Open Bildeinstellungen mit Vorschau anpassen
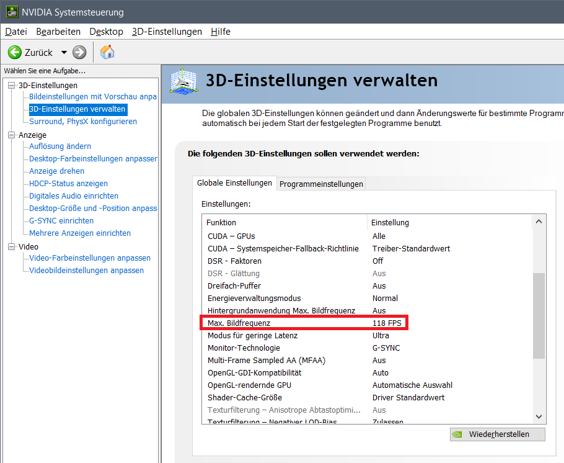The image size is (564, 463). point(93,97)
